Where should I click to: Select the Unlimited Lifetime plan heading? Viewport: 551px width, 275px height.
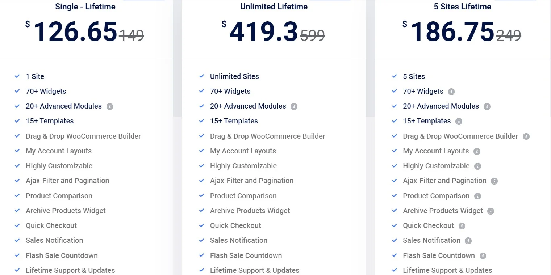point(274,7)
